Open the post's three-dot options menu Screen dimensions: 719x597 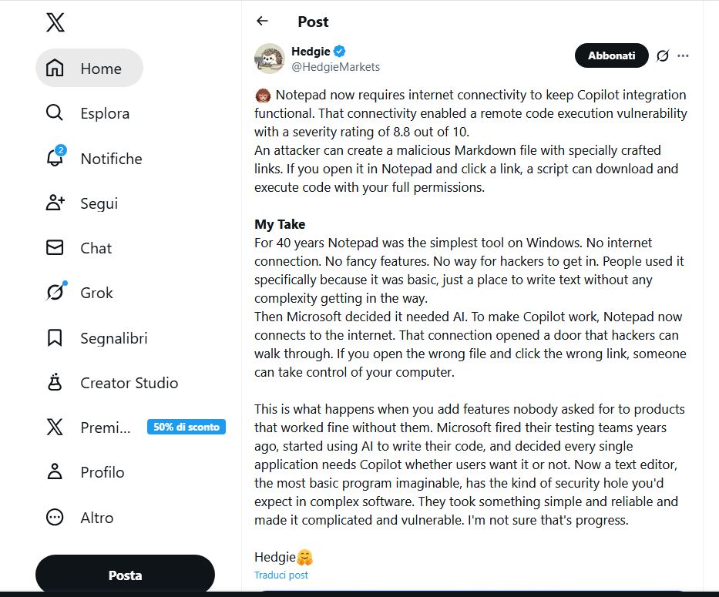click(683, 55)
